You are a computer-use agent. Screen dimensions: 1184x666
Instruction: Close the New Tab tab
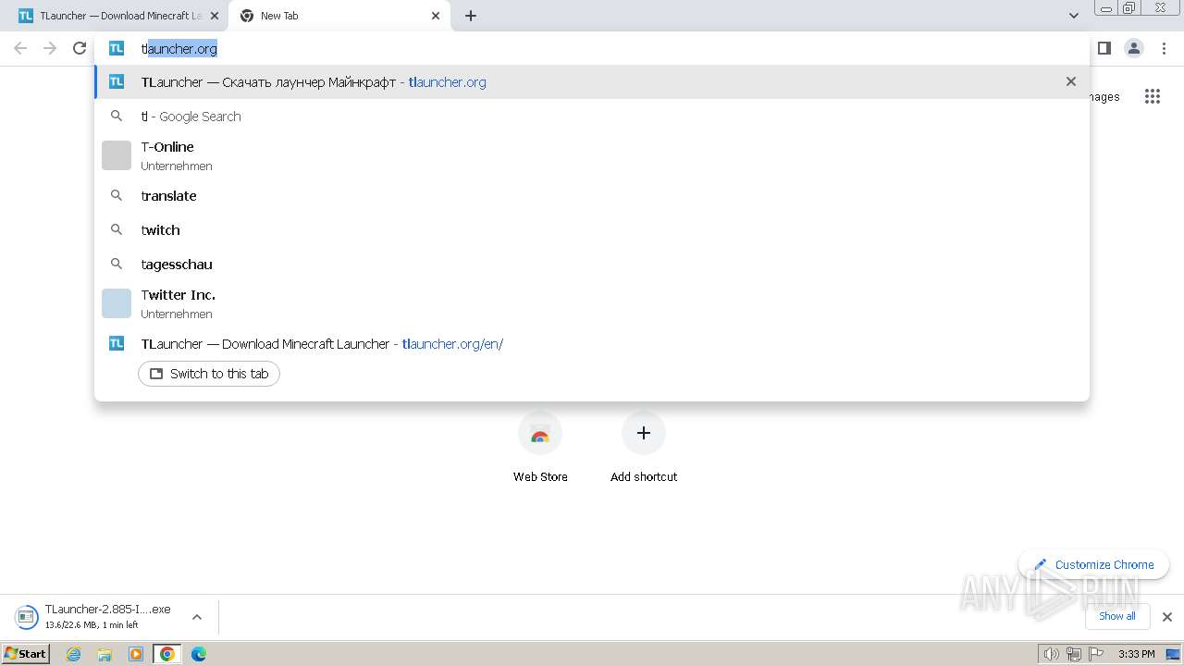click(x=435, y=16)
